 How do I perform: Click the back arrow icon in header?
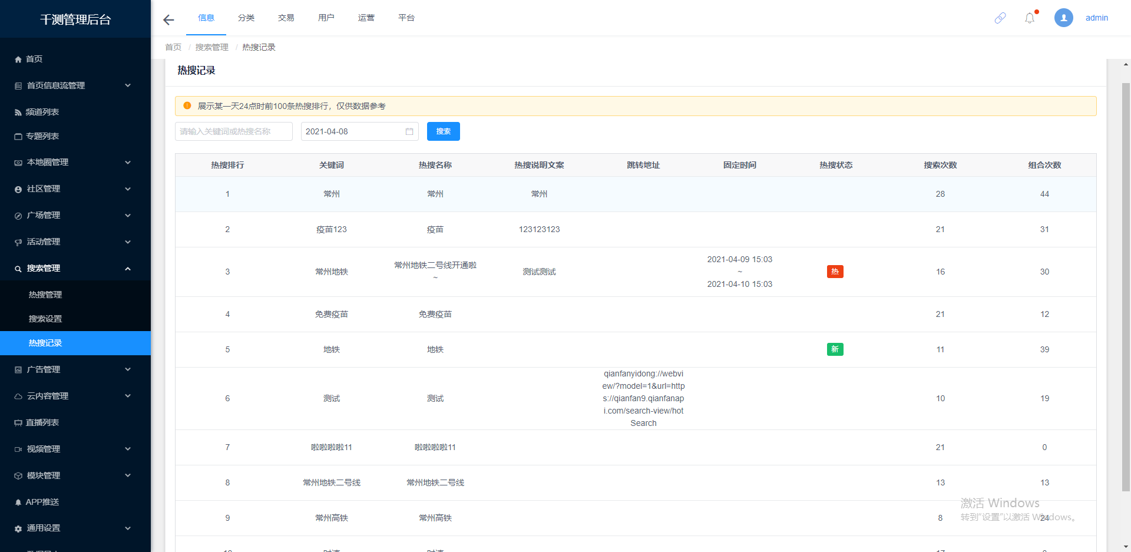(168, 20)
